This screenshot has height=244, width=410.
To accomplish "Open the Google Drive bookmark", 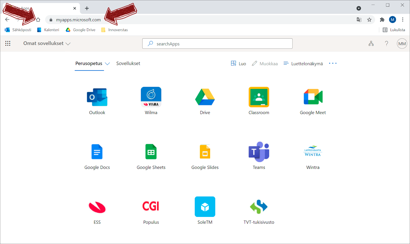I will (x=80, y=30).
